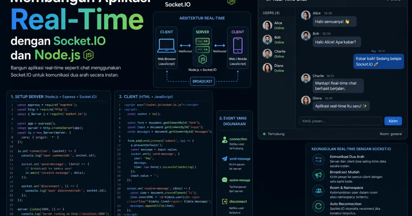This screenshot has height=216, width=412.
Task: Click Bob's avatar beside the Halo Alice message
Action: (306, 36)
